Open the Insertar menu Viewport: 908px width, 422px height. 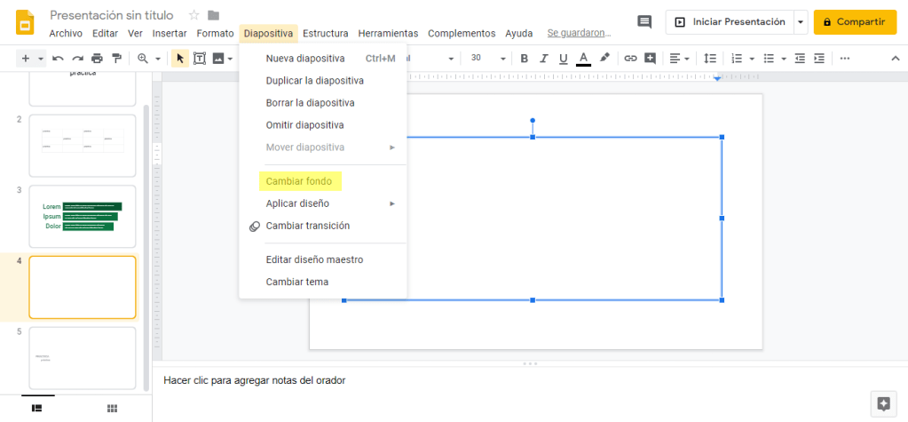(170, 34)
